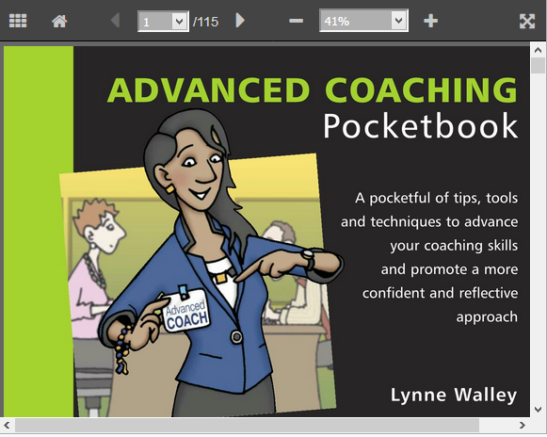Open the 41% zoom level dropdown
The width and height of the screenshot is (547, 437).
399,21
